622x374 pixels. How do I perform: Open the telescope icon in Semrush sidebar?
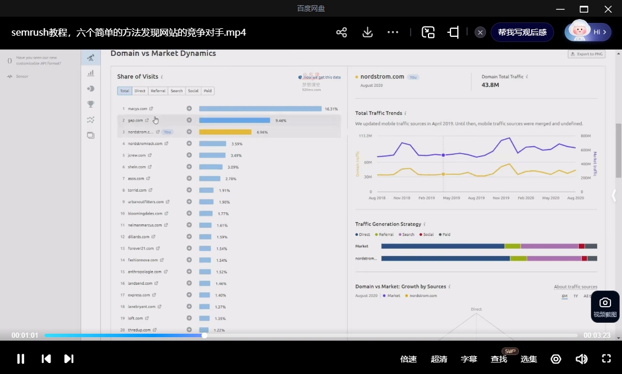(91, 58)
